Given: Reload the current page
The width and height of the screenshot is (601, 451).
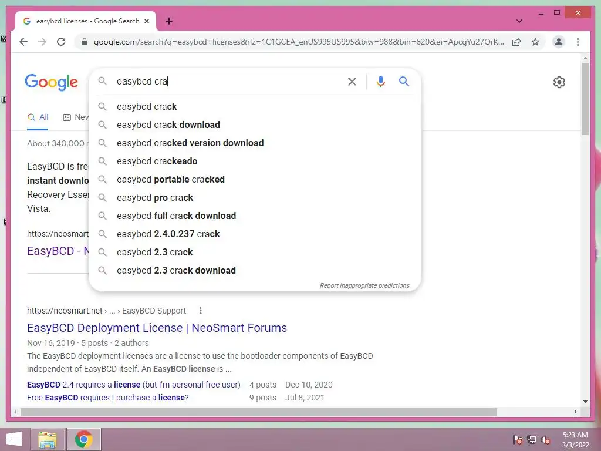Looking at the screenshot, I should point(61,42).
